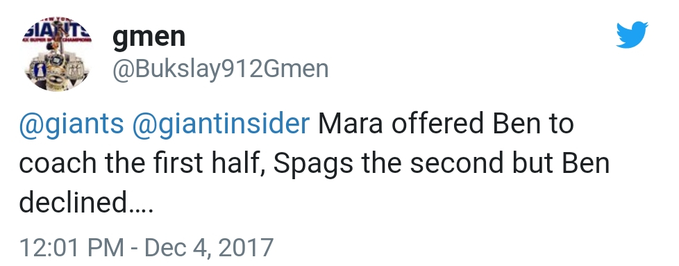This screenshot has width=679, height=266.
Task: Open the gmen display name
Action: tap(149, 37)
